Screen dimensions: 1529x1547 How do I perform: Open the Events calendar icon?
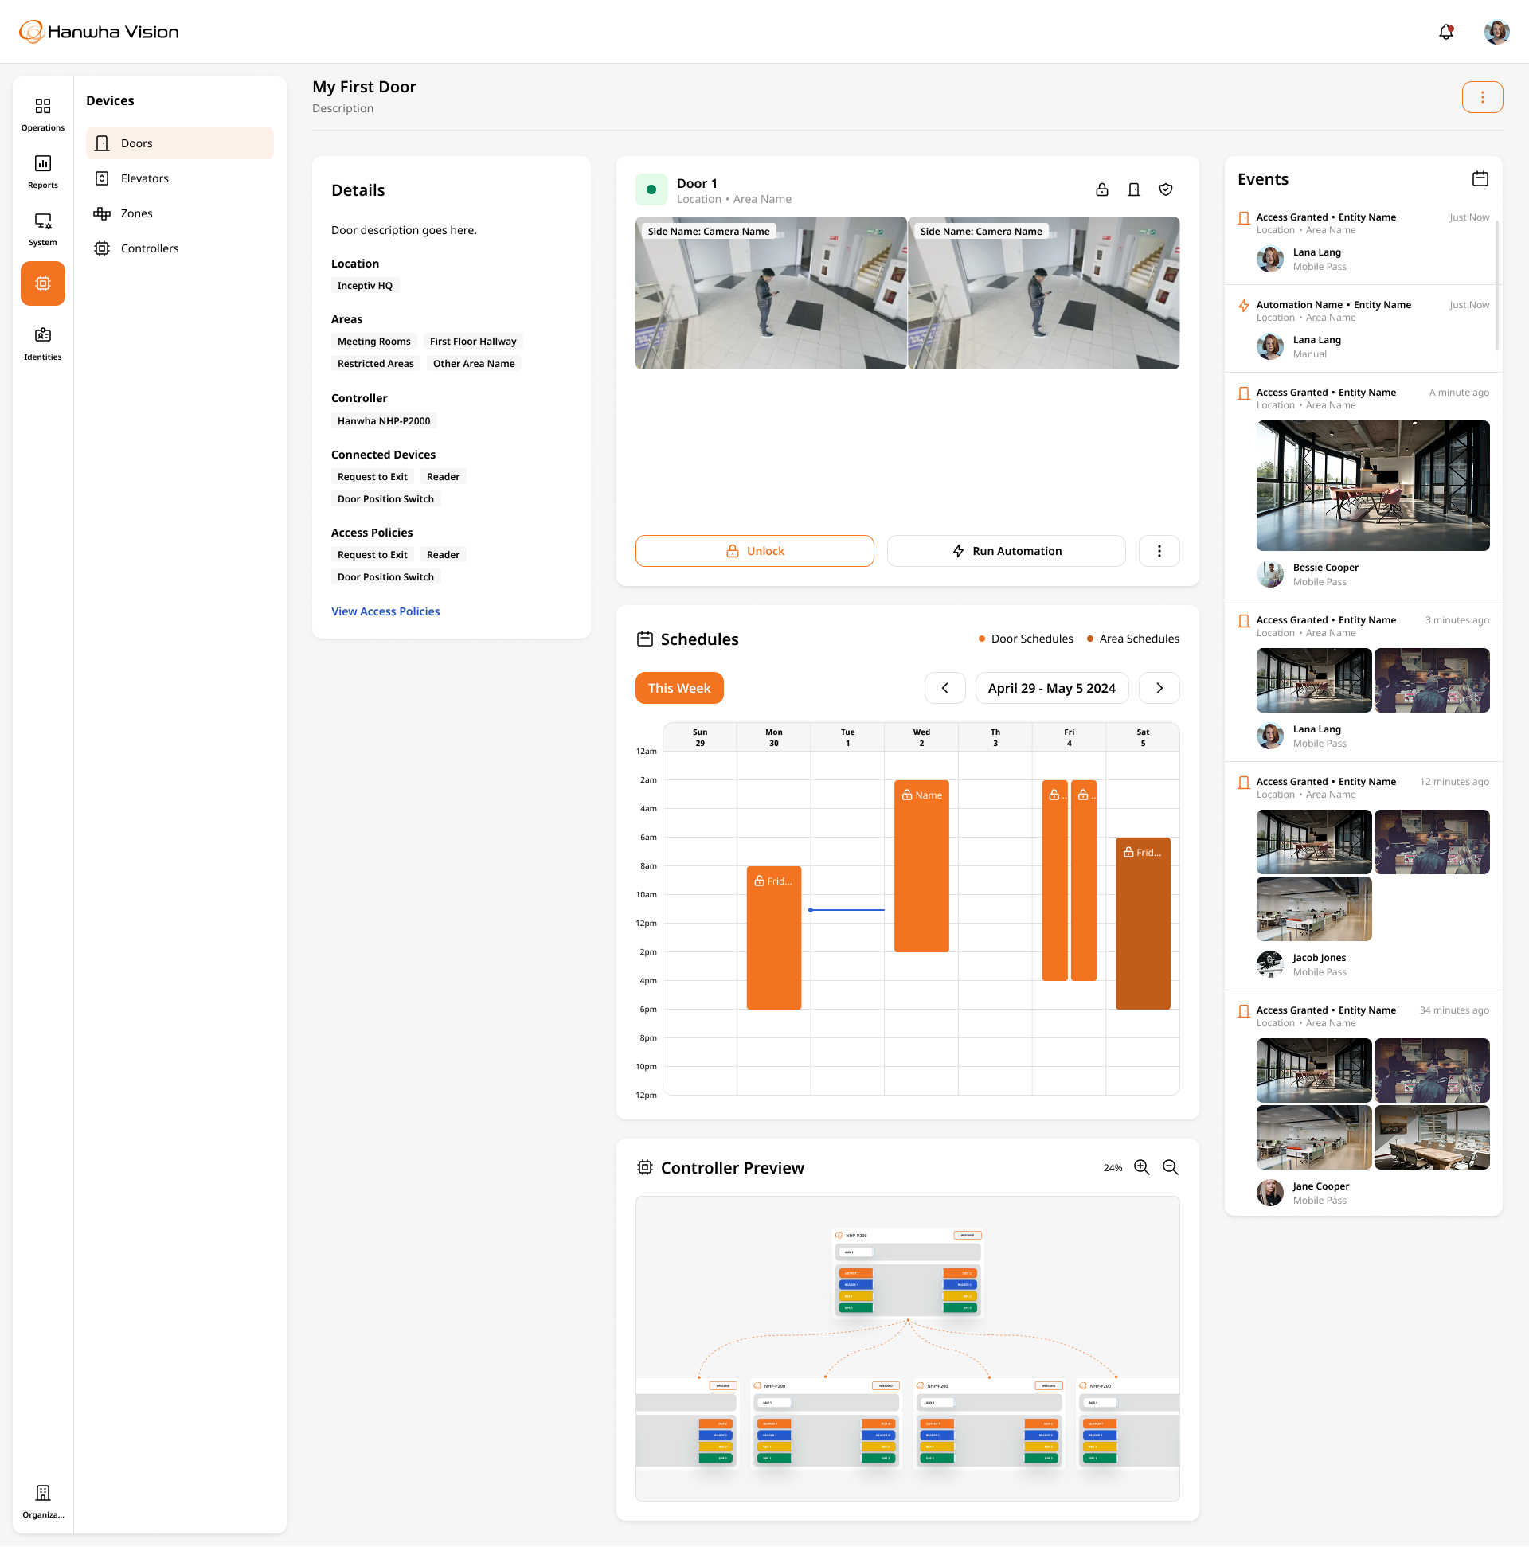coord(1480,179)
